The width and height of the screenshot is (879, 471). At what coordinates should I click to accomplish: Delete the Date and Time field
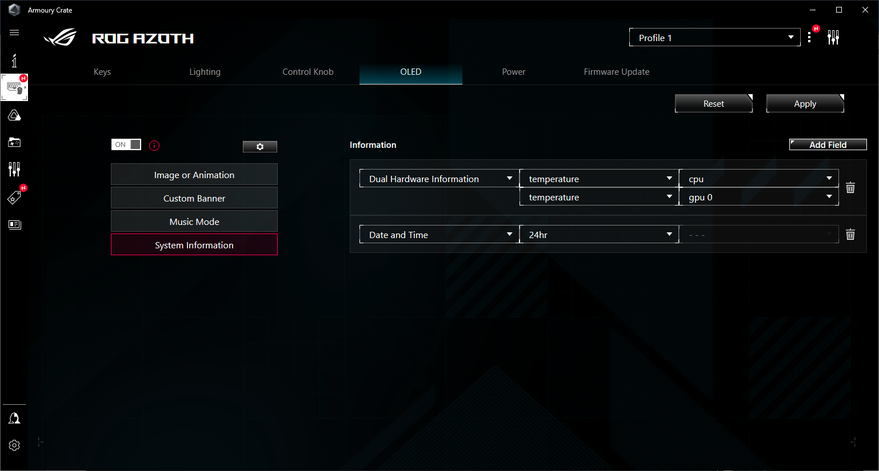tap(850, 234)
